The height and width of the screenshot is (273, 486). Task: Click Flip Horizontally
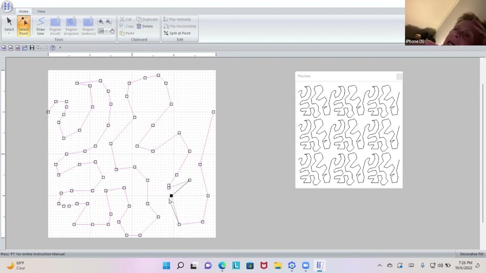180,26
